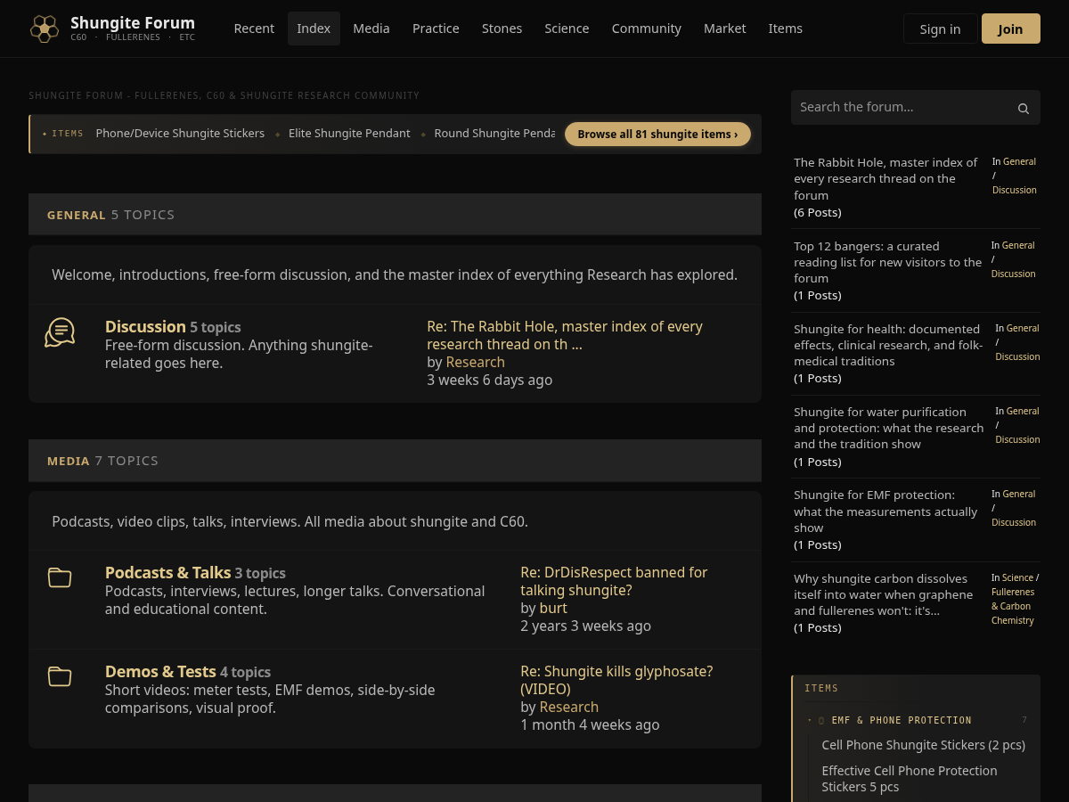Click the Discussion chat bubbles icon
Image resolution: width=1069 pixels, height=802 pixels.
(60, 332)
